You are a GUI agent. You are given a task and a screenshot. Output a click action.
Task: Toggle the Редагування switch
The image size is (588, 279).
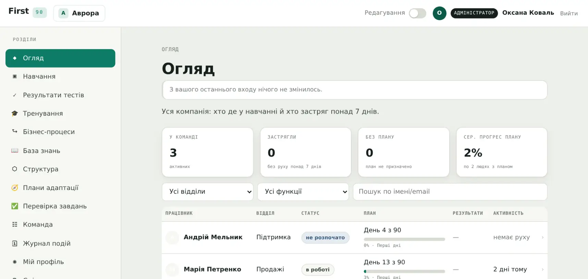coord(417,13)
